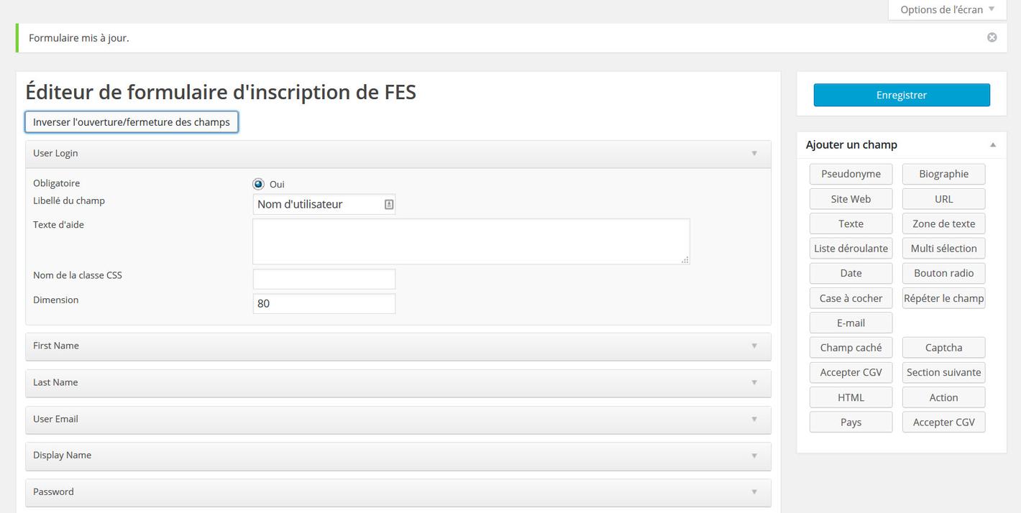This screenshot has height=513, width=1021.
Task: Click the 'Texte d'aide' text area
Action: coord(470,241)
